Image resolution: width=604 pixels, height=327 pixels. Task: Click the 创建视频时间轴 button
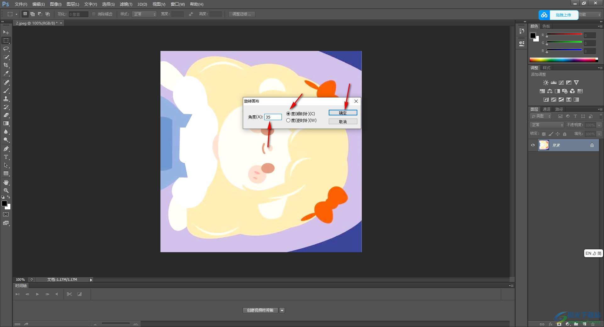click(x=260, y=311)
